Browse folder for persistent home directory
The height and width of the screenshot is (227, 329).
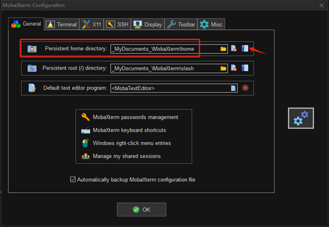[x=223, y=49]
